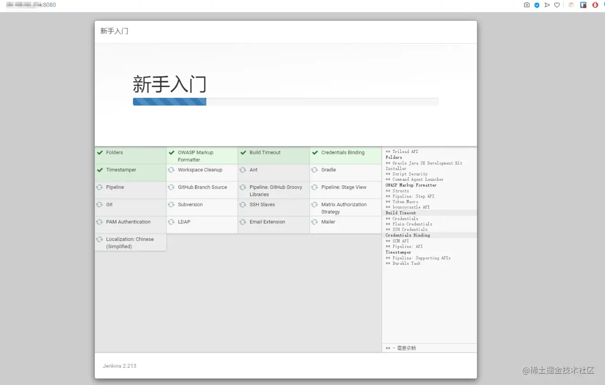
Task: Click the pending sync icon beside Mailer
Action: point(315,222)
